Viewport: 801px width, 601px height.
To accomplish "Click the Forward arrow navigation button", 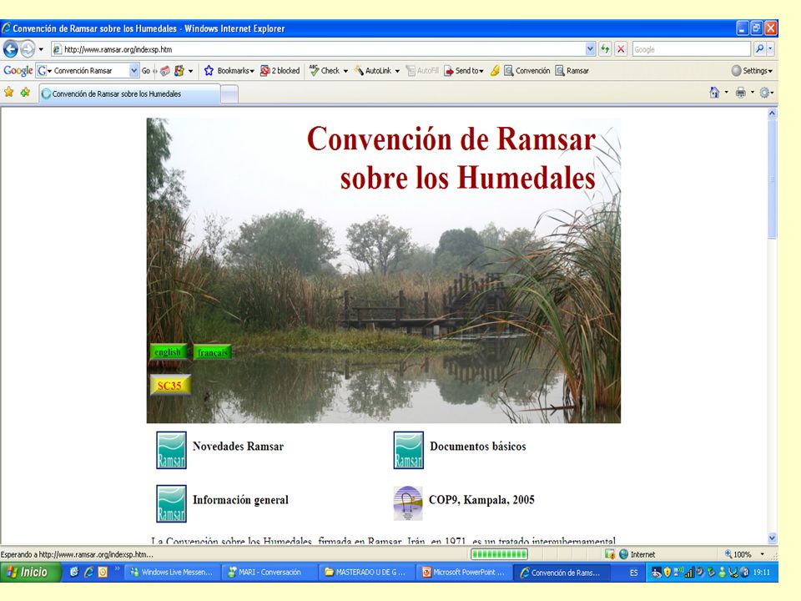I will 28,49.
